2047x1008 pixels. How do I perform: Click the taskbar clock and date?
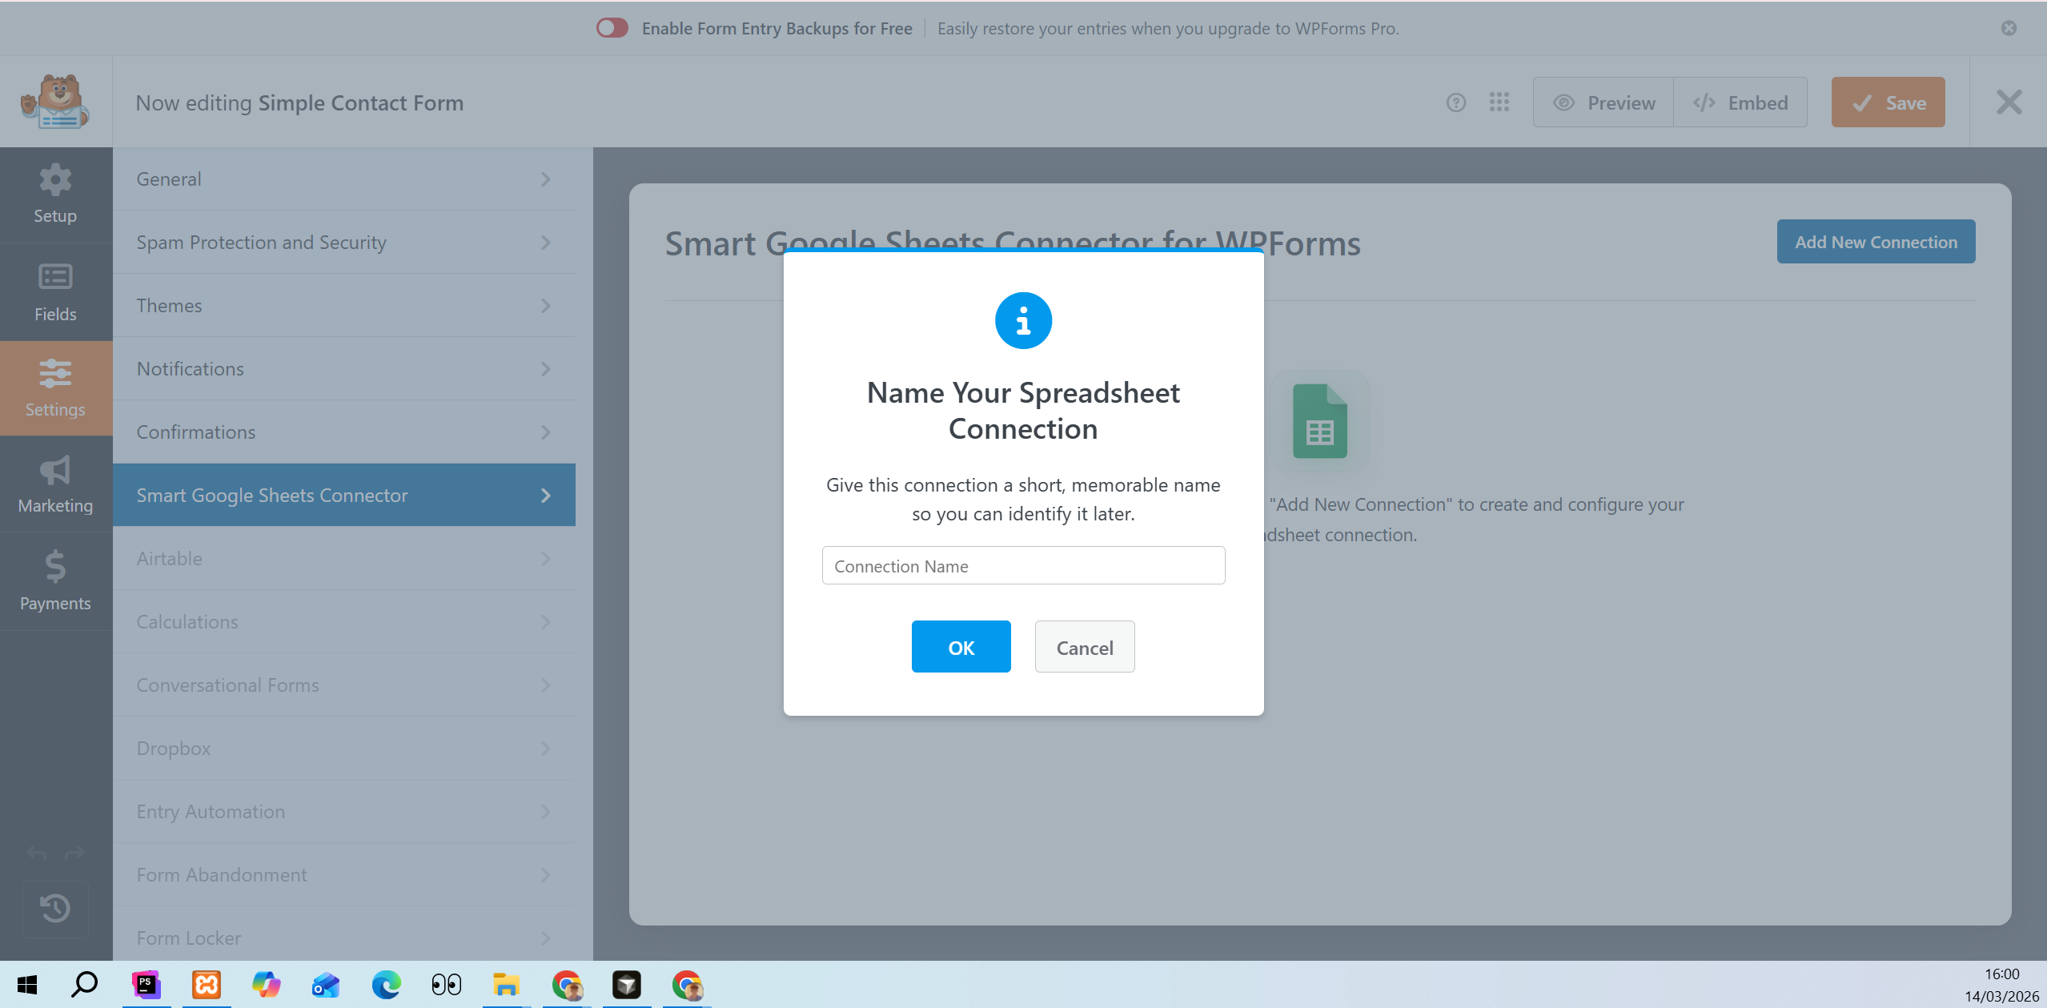pos(2001,985)
